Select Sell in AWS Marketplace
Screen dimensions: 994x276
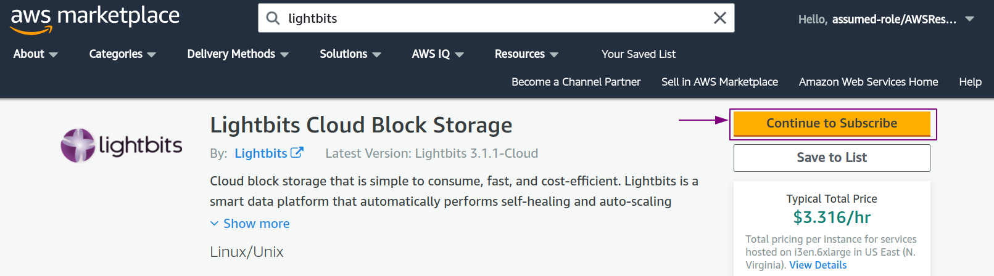tap(719, 82)
